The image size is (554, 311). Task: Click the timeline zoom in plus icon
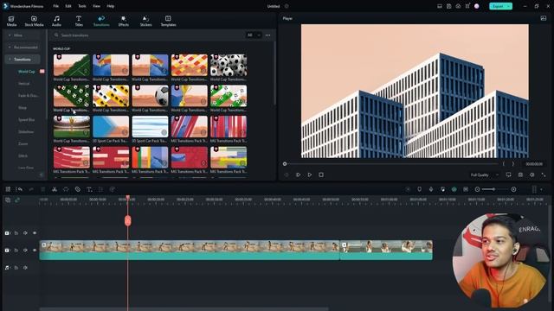click(513, 189)
